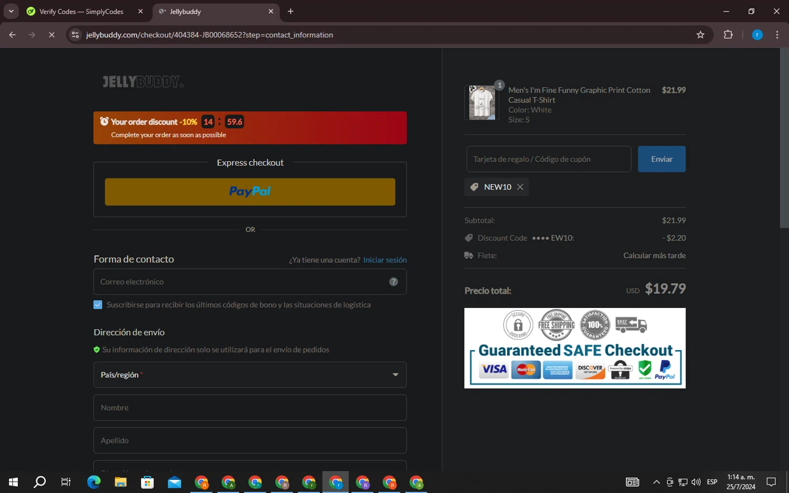
Task: Open File Explorer from the taskbar
Action: tap(120, 482)
